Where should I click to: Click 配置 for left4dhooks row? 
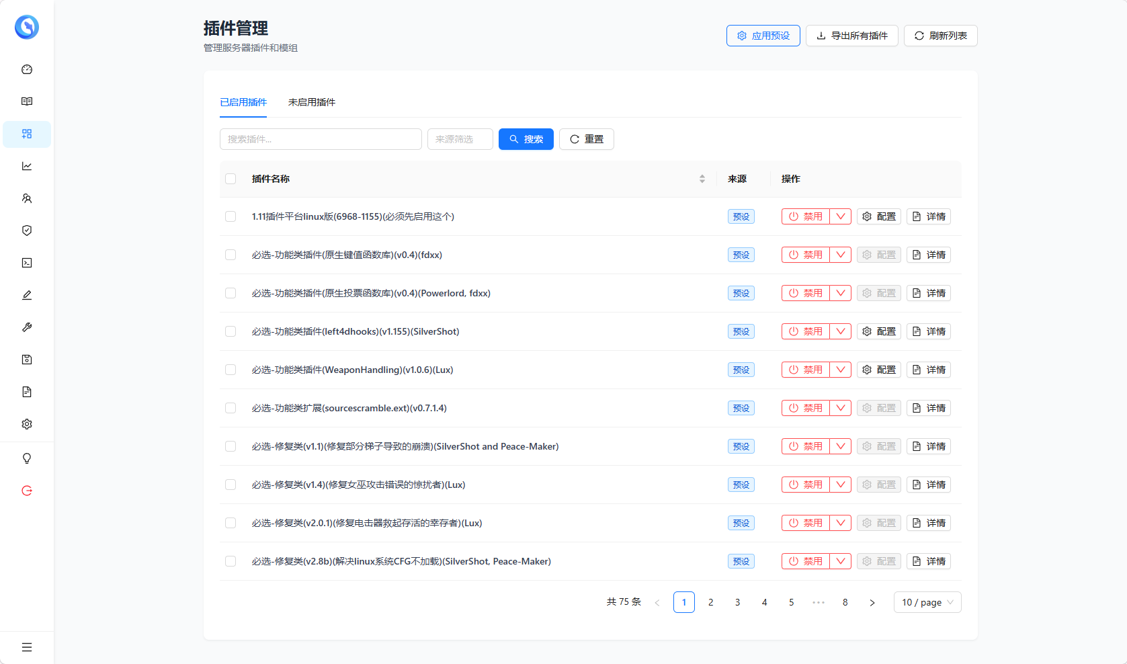coord(879,331)
